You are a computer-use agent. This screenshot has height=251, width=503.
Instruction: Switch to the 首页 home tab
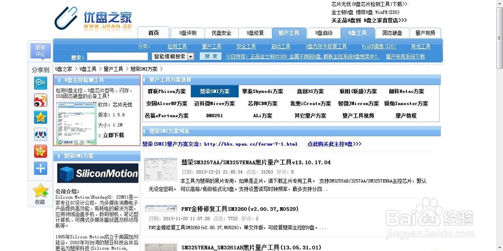(x=153, y=33)
